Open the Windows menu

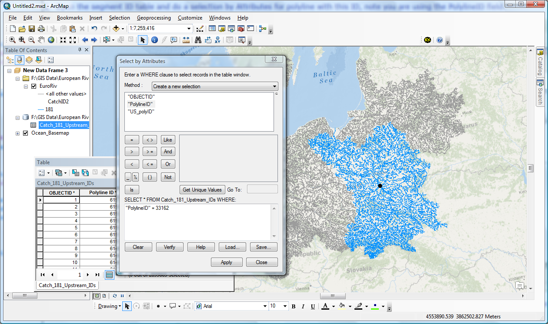(220, 18)
